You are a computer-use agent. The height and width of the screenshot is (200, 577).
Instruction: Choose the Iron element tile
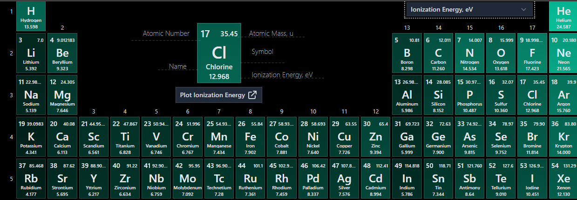[250, 137]
